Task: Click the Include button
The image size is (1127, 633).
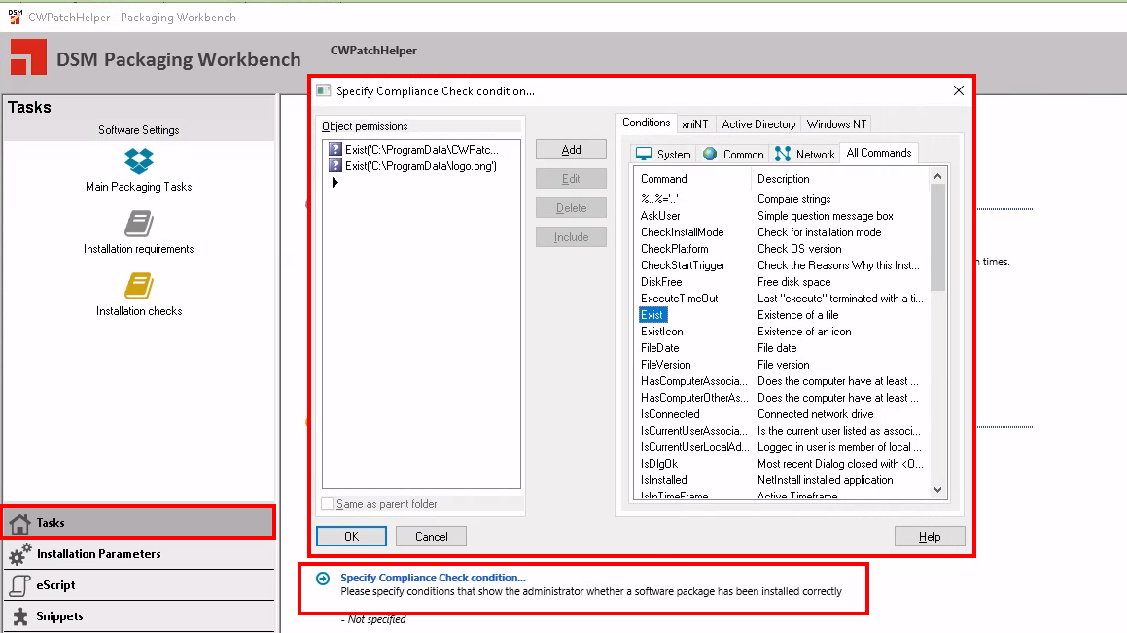Action: [x=572, y=237]
